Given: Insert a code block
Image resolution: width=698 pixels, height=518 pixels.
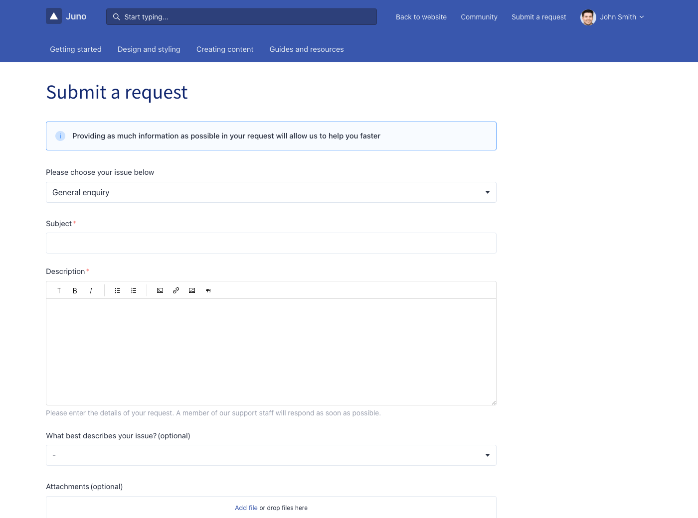Looking at the screenshot, I should 160,290.
